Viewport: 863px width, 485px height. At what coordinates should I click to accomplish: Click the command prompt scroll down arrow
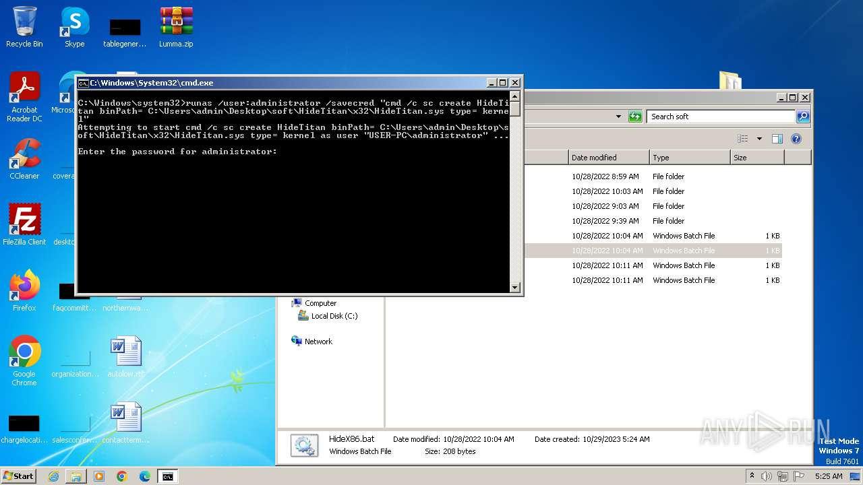coord(515,288)
